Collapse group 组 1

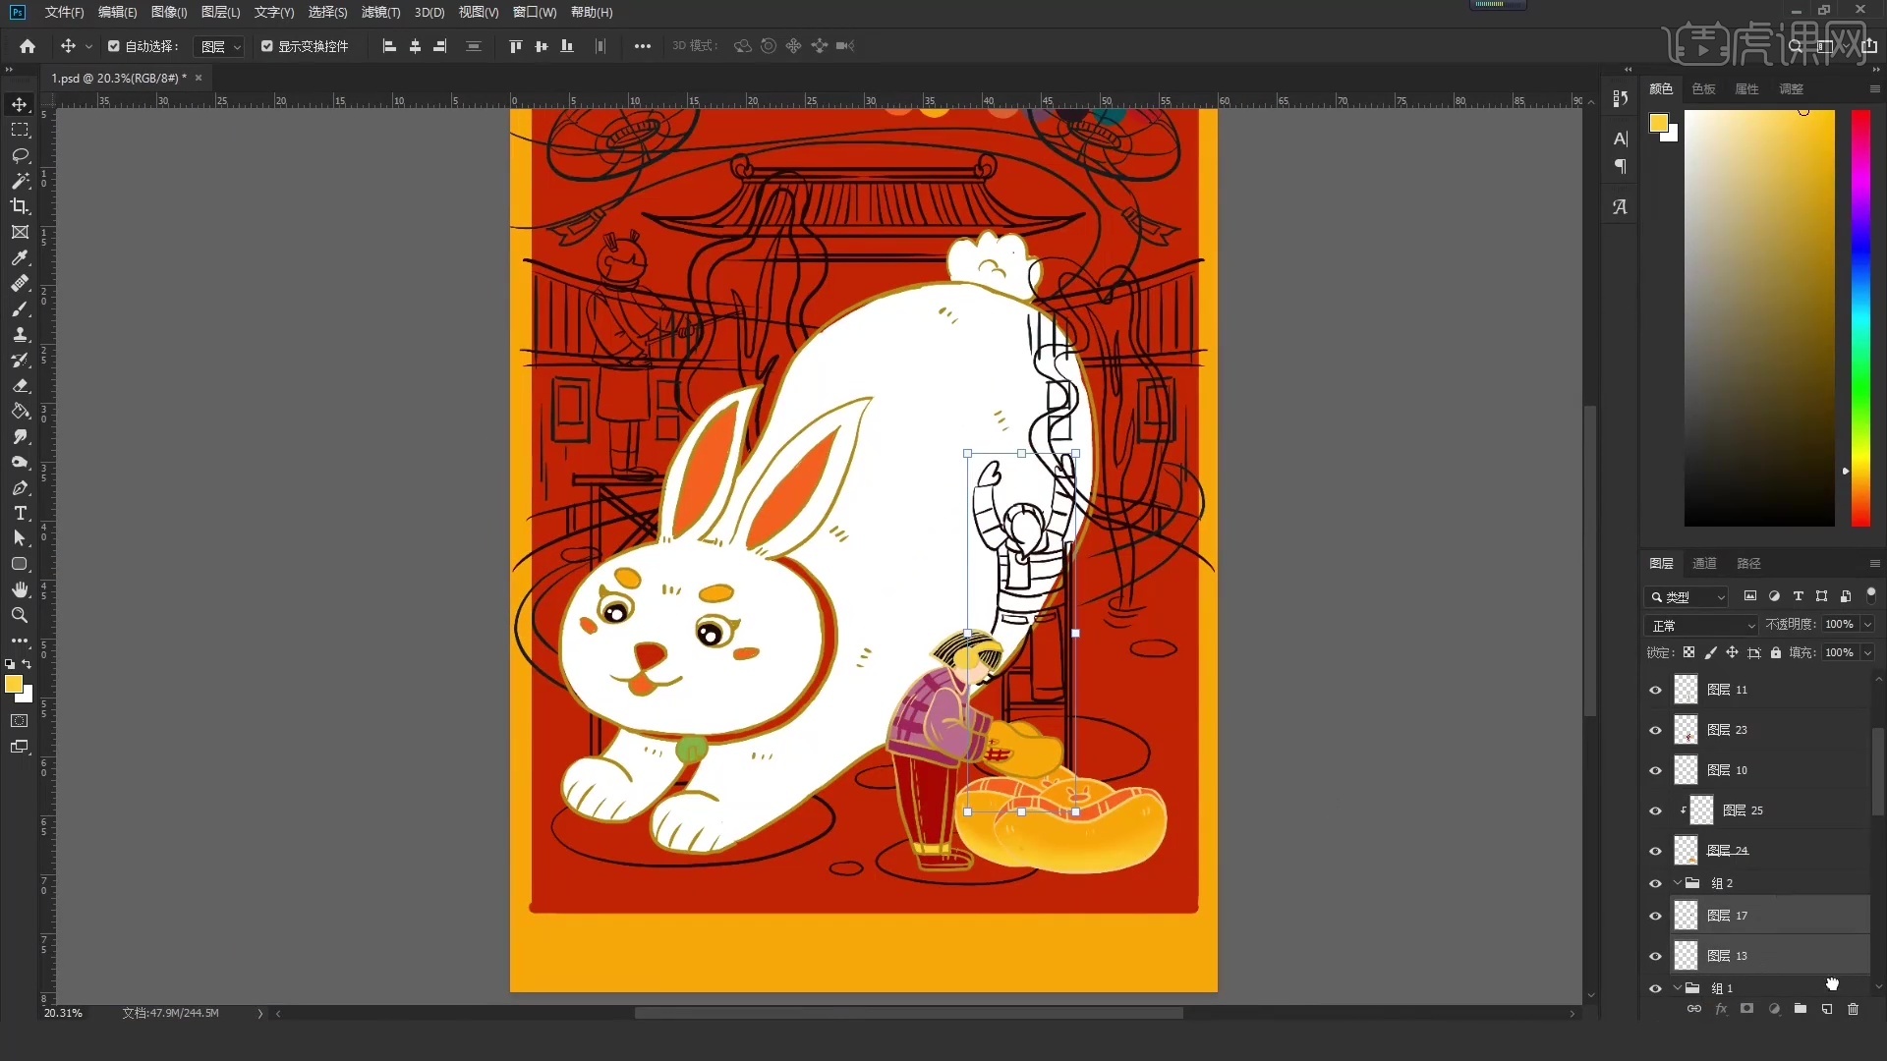[x=1677, y=988]
